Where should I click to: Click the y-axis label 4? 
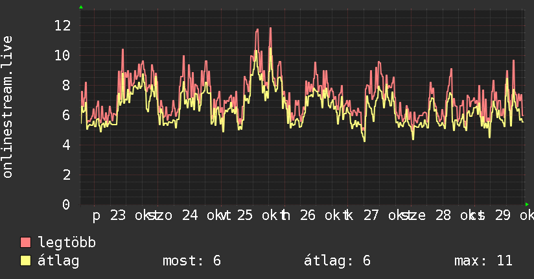click(66, 145)
